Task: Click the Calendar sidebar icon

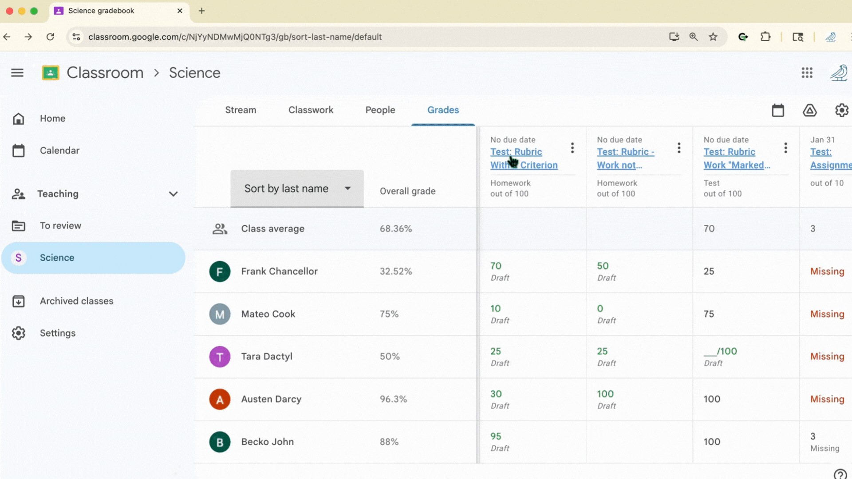Action: (18, 150)
